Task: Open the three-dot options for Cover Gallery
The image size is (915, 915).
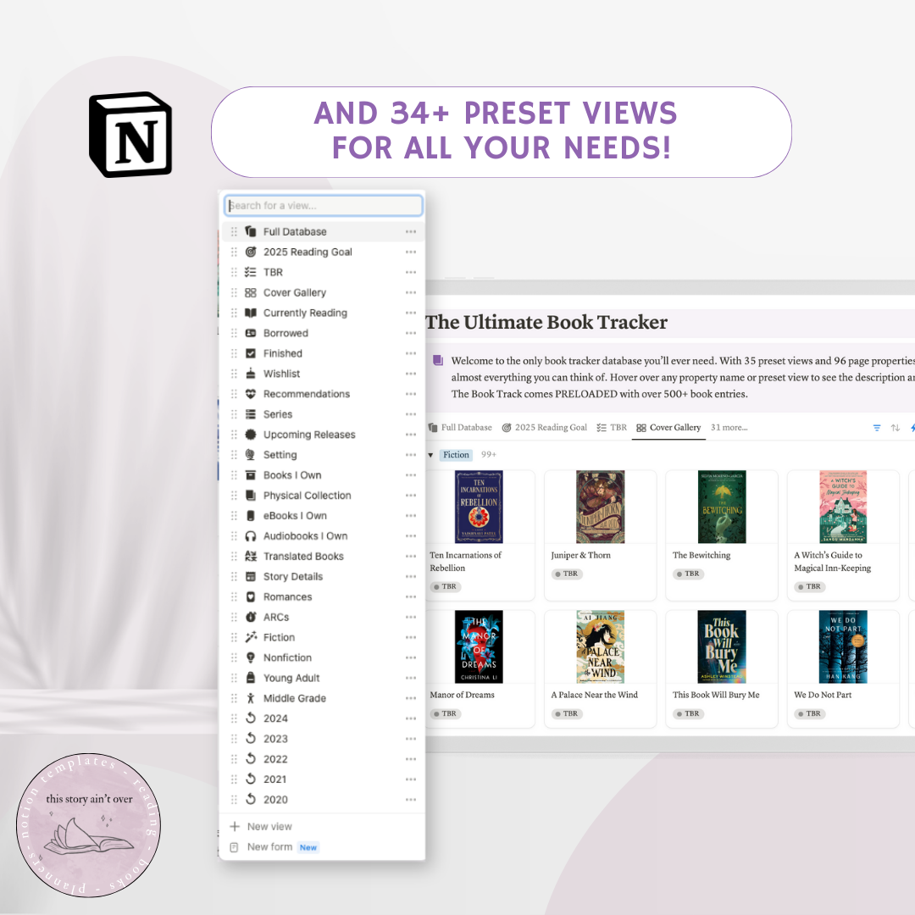Action: 411,292
